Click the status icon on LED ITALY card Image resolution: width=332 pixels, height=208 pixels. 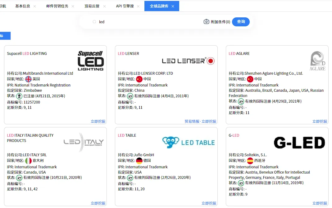click(19, 178)
